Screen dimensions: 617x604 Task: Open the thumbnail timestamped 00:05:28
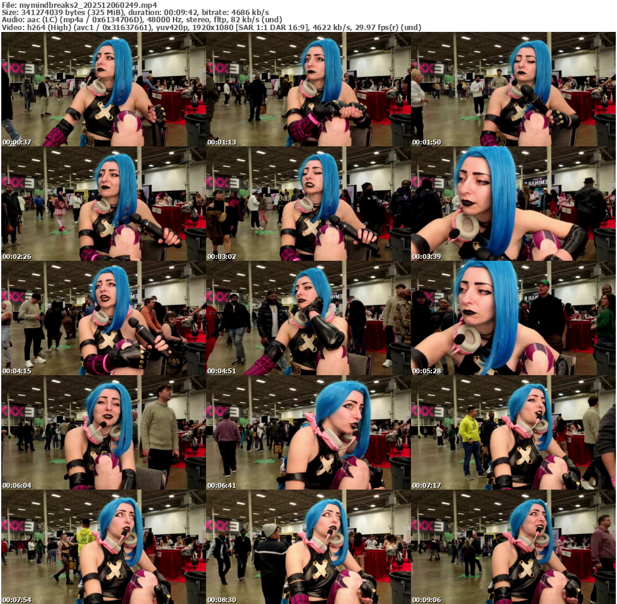point(513,318)
